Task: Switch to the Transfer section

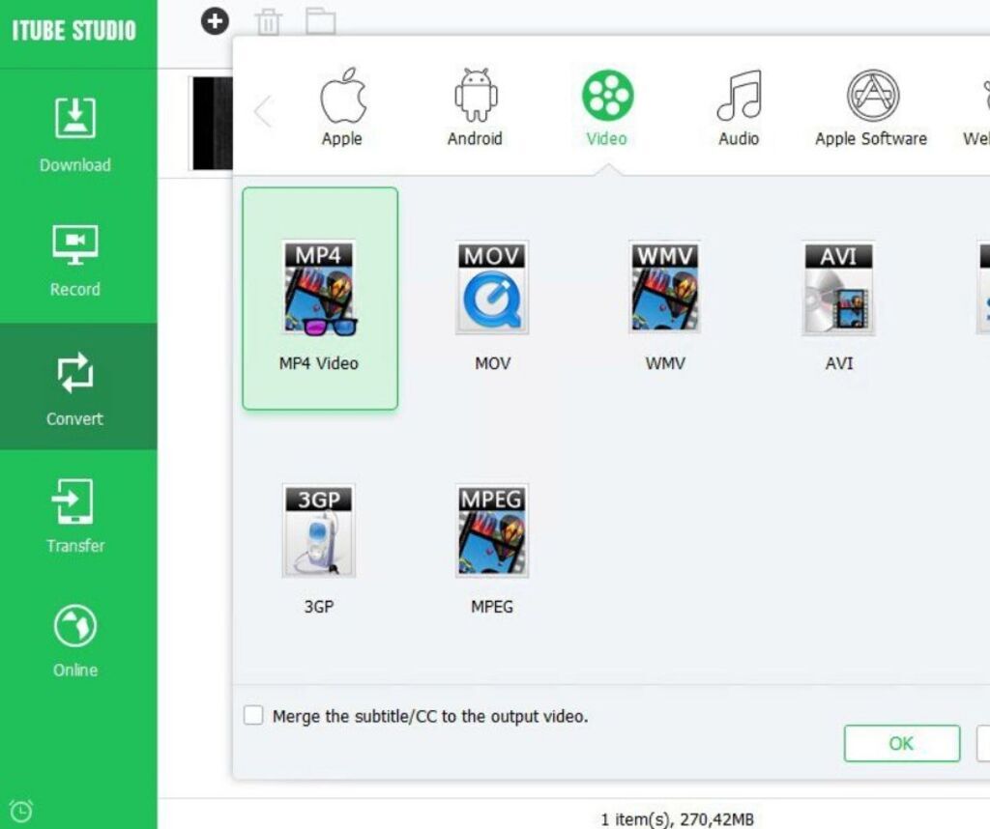Action: [x=74, y=515]
